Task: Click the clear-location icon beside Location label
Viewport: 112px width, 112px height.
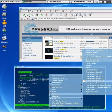Action: pos(22,19)
